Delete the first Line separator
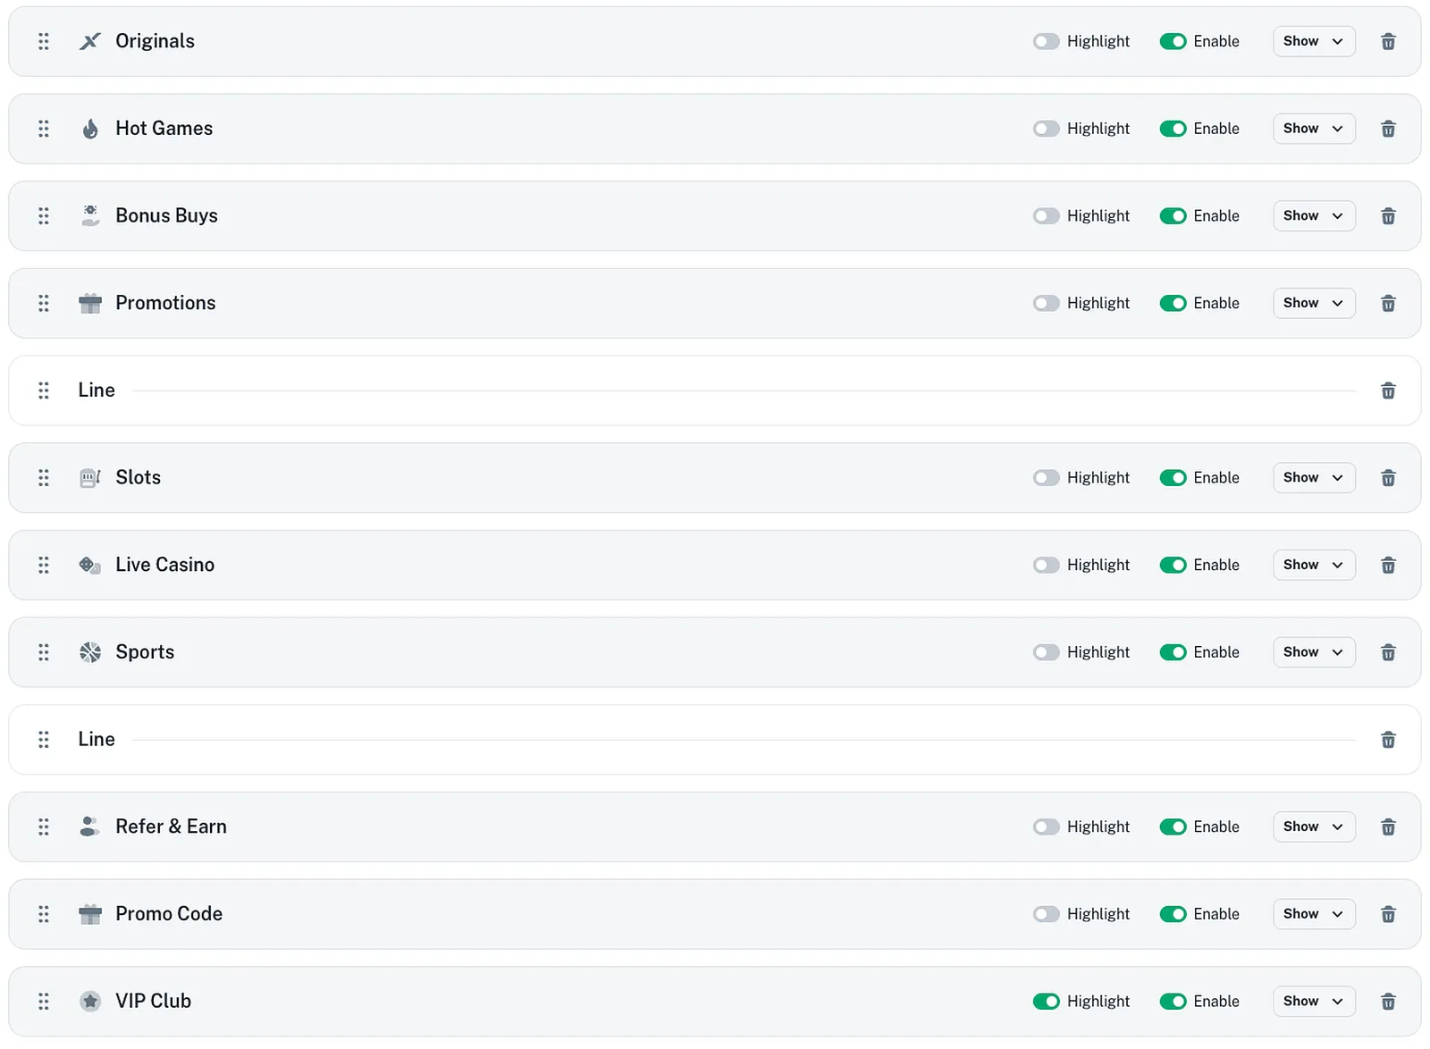 (x=1388, y=390)
